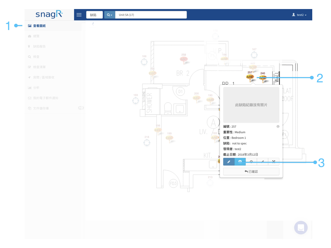Select defect pin 193 ARE on the plan
Image resolution: width=331 pixels, height=248 pixels.
pos(215,138)
